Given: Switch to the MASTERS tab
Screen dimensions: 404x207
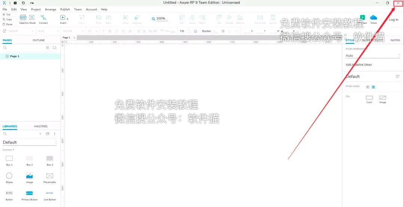Looking at the screenshot, I should coord(41,126).
